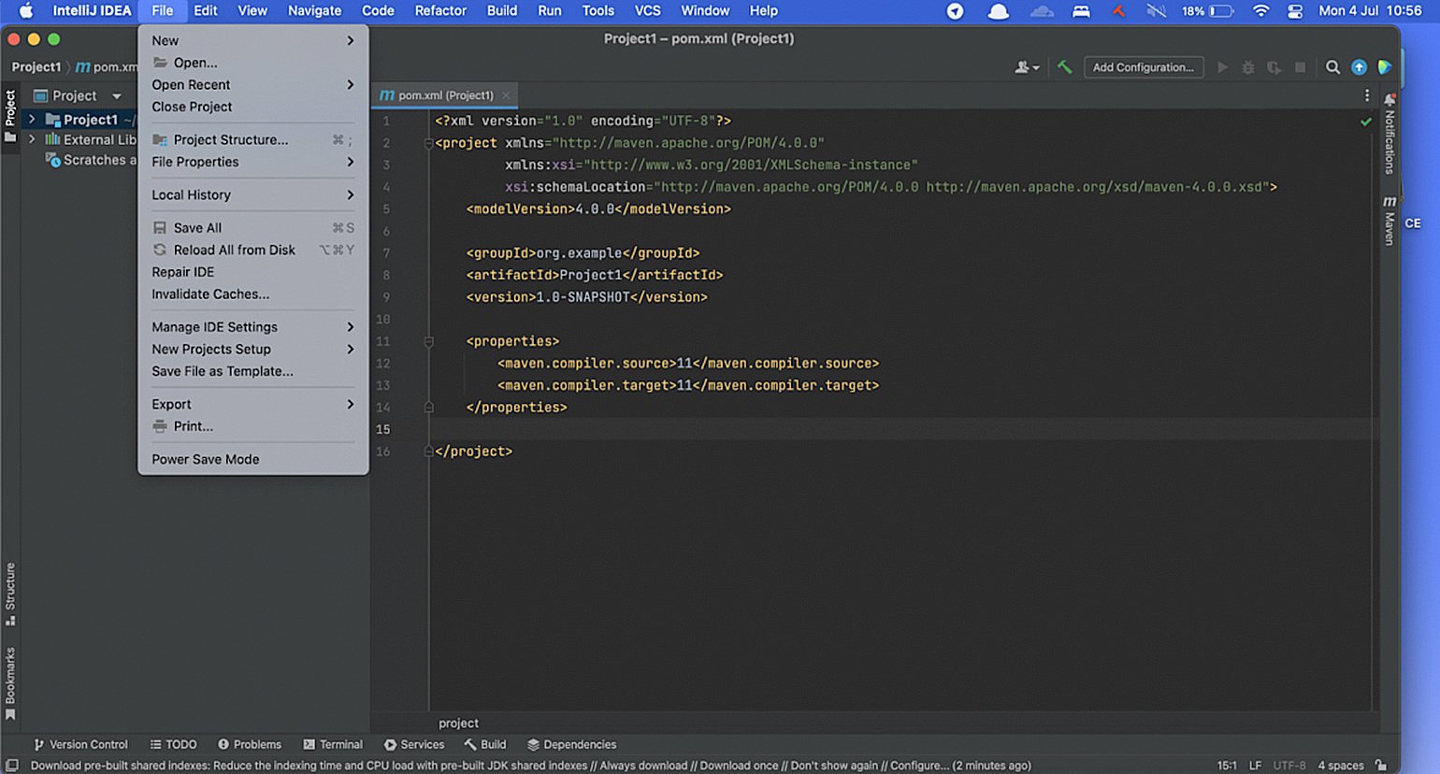Open the Problems tool window
Image resolution: width=1440 pixels, height=774 pixels.
pyautogui.click(x=250, y=744)
